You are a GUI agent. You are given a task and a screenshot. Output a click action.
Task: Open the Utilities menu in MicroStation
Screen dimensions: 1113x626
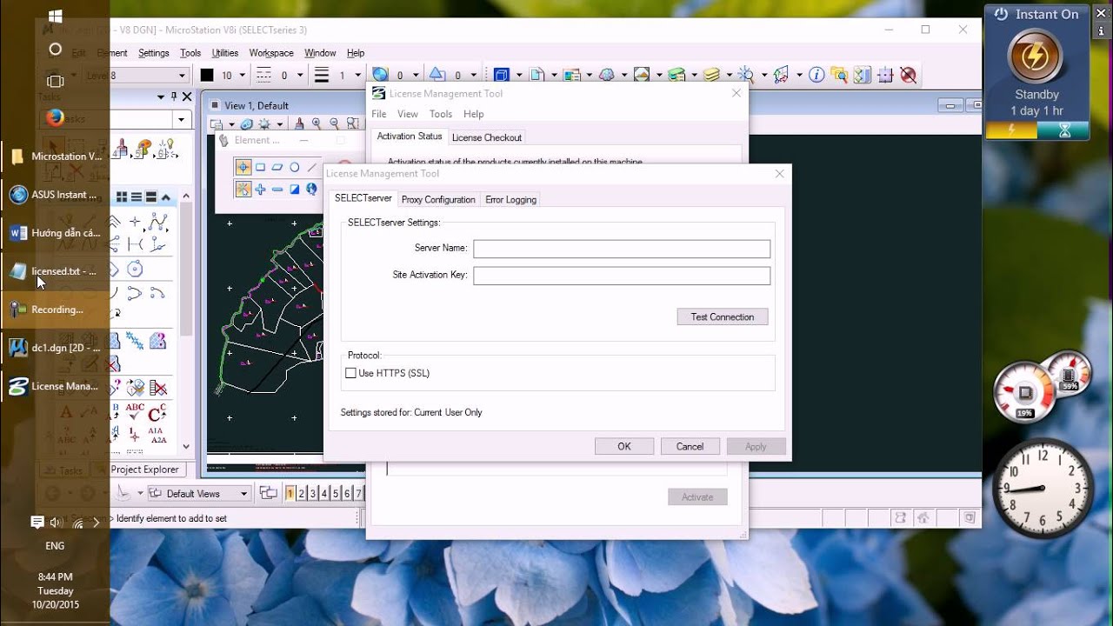click(x=225, y=53)
